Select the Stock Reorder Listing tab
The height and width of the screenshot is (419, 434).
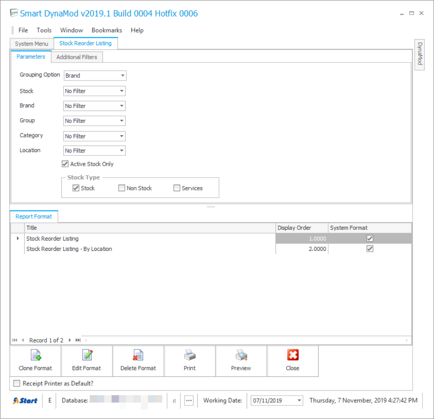click(86, 44)
